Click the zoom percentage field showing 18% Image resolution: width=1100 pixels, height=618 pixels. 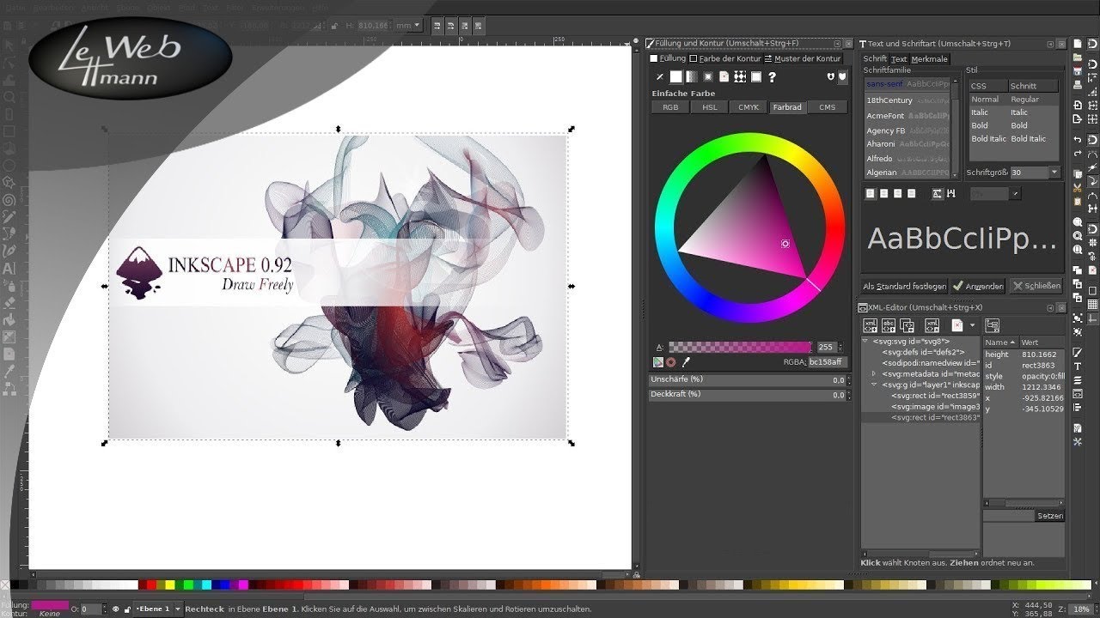tap(1081, 609)
